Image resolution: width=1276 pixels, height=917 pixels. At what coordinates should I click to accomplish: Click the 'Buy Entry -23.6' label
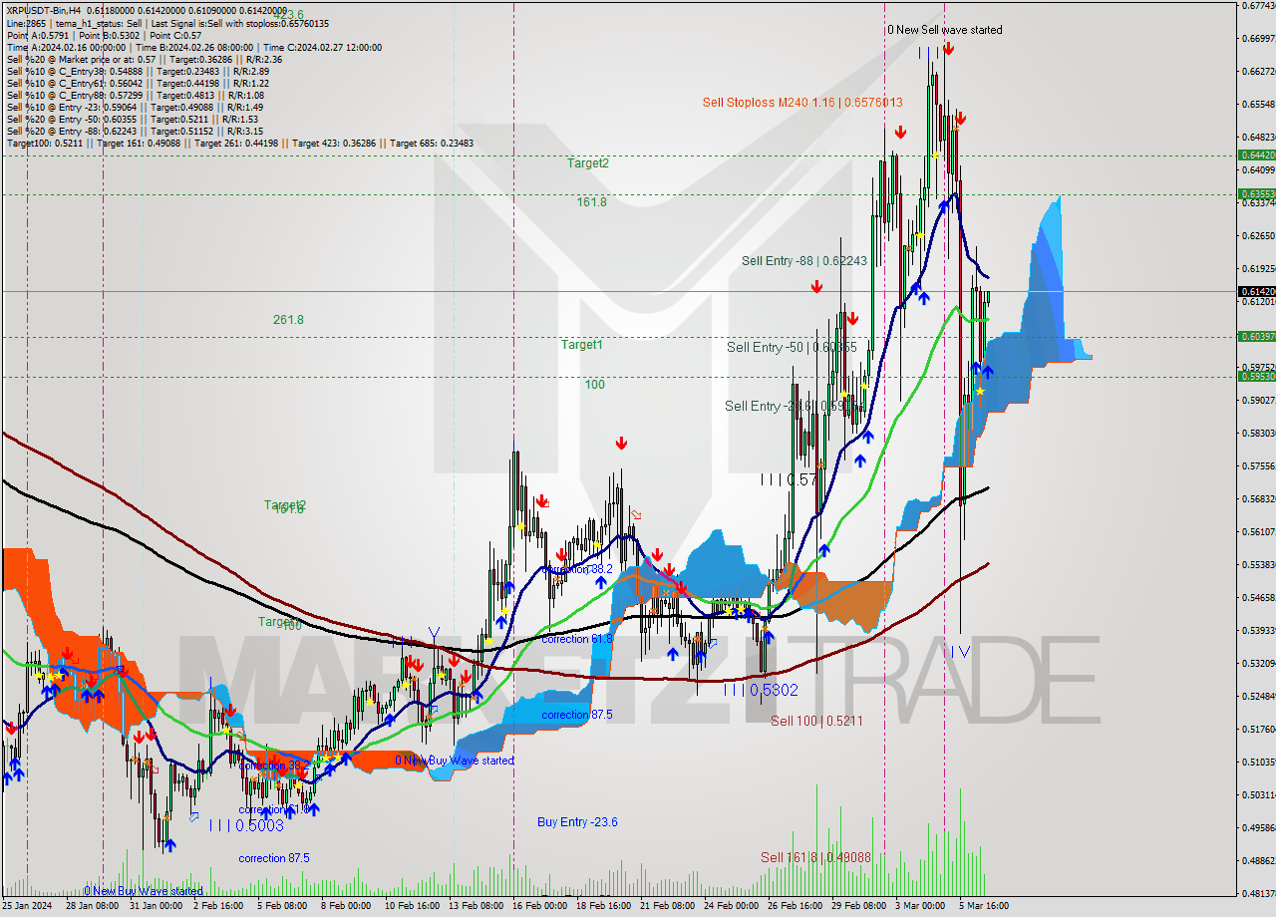click(577, 822)
